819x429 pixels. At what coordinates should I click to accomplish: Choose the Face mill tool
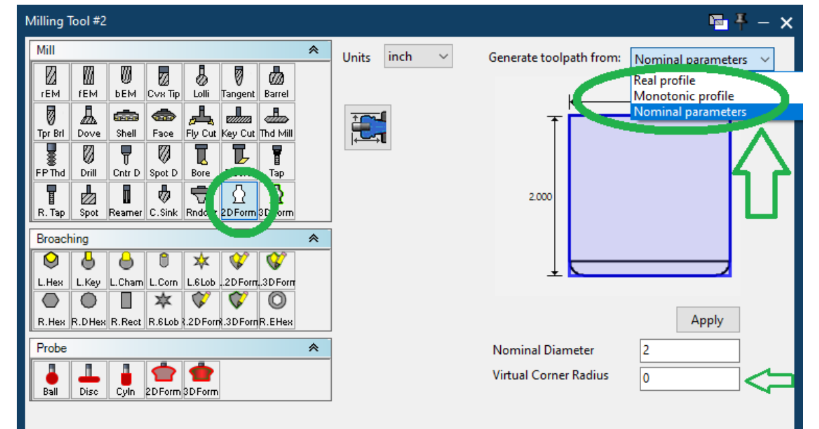tap(163, 121)
